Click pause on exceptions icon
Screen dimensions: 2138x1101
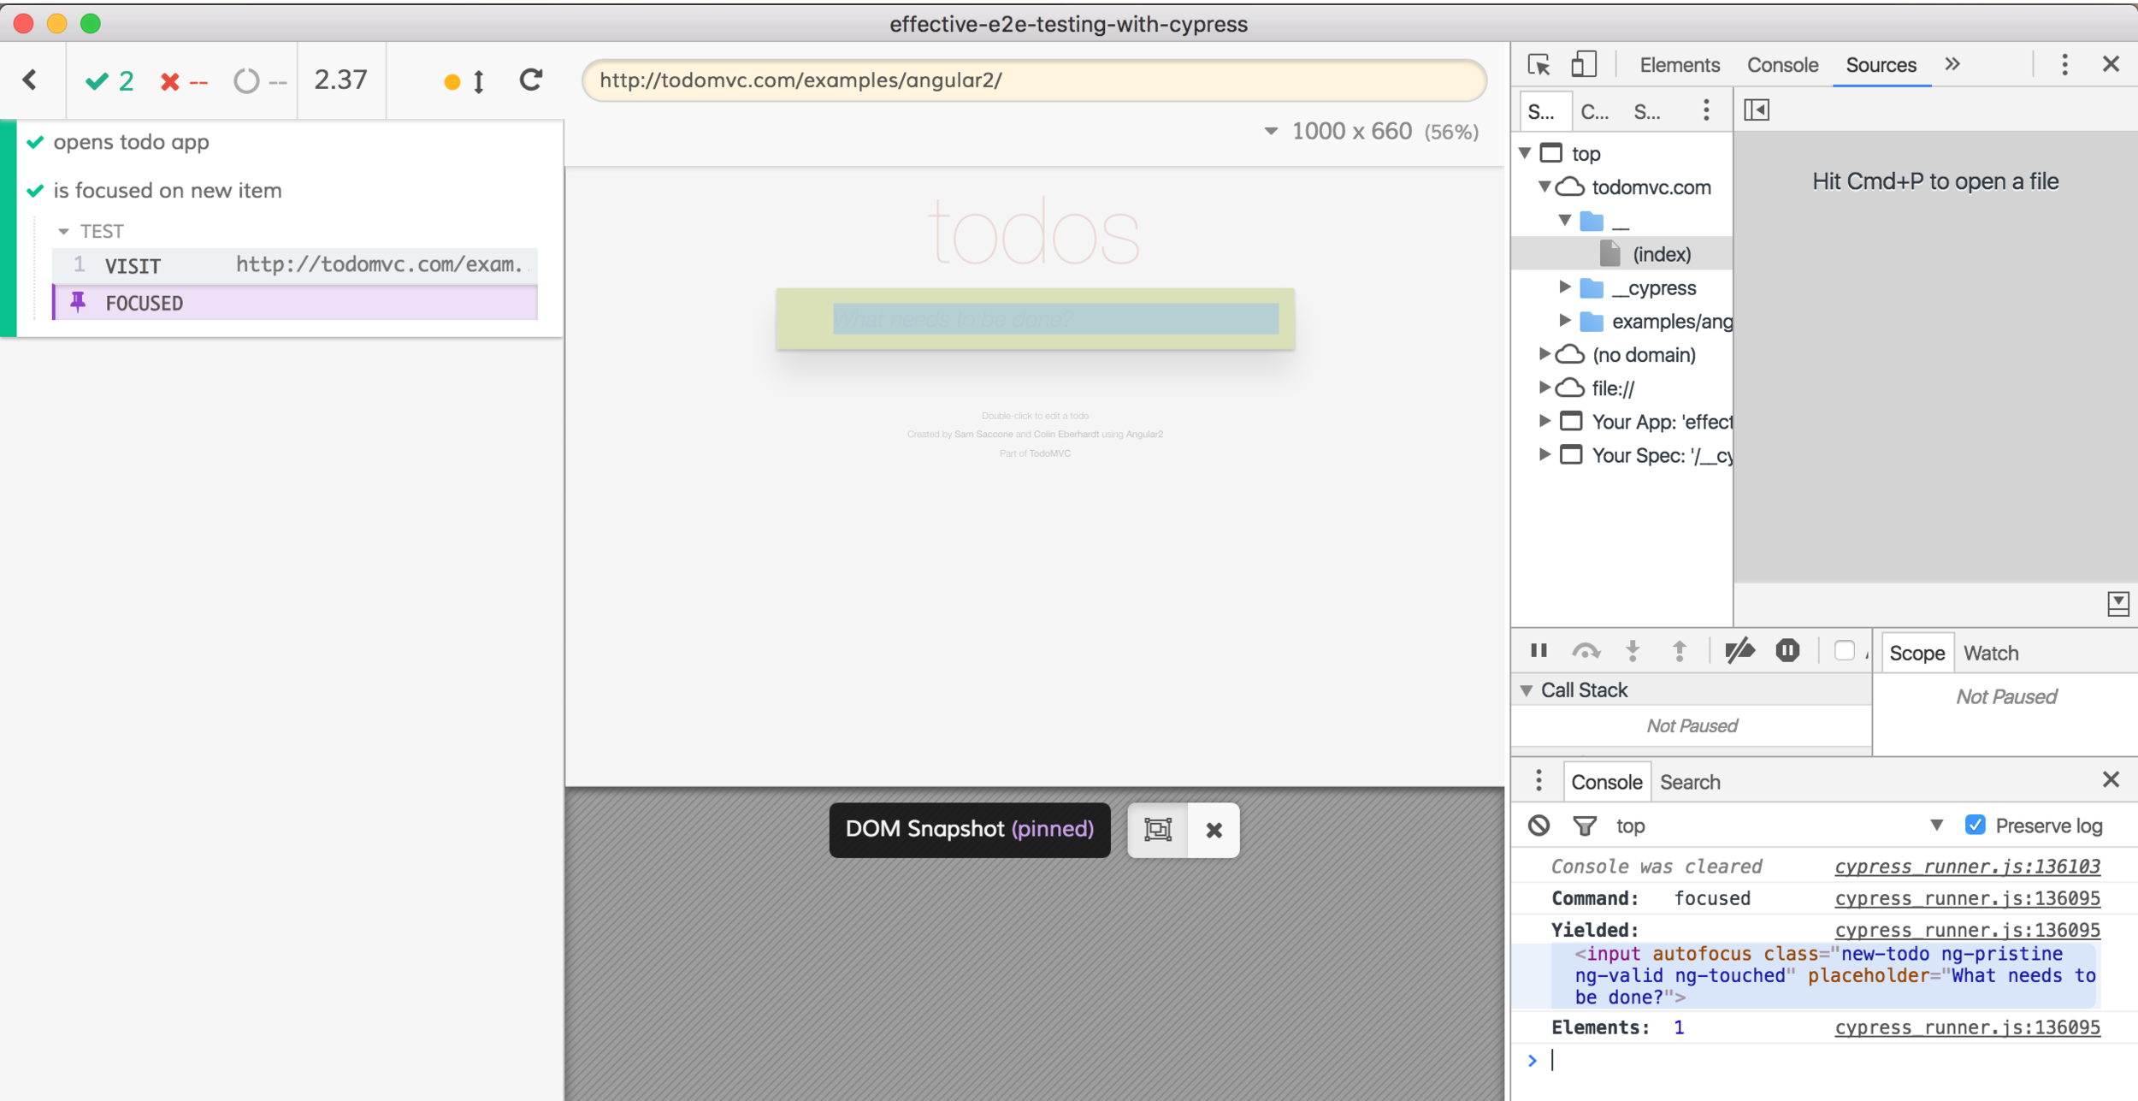pyautogui.click(x=1787, y=651)
